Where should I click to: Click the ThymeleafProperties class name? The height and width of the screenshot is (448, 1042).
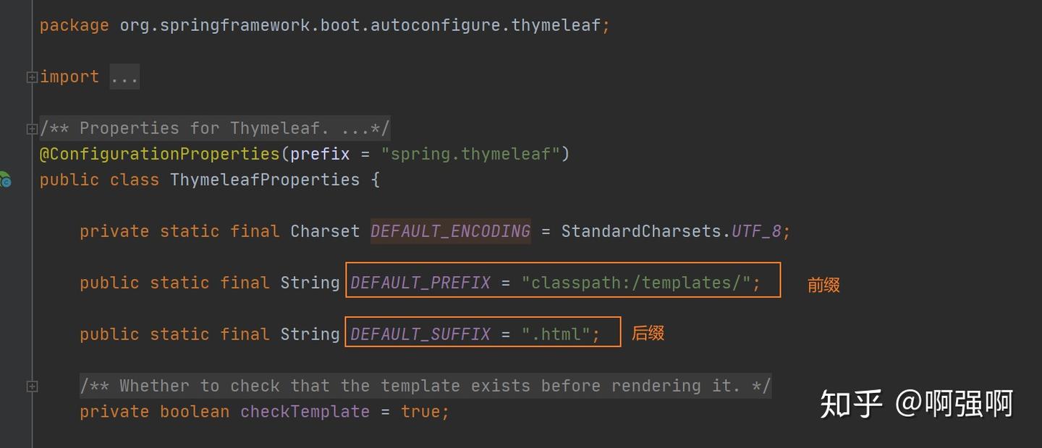pyautogui.click(x=265, y=180)
